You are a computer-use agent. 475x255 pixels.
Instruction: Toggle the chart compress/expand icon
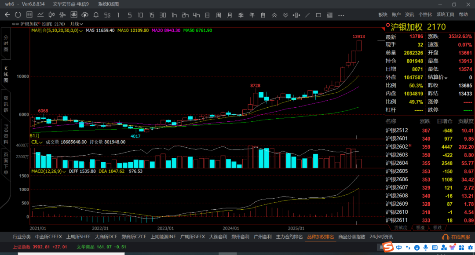(x=296, y=15)
